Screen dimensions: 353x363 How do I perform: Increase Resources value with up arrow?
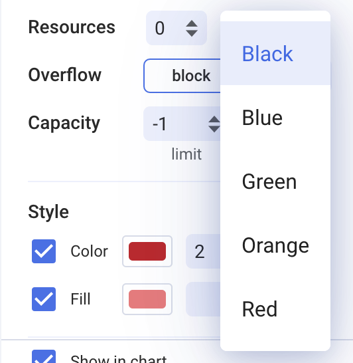click(192, 24)
